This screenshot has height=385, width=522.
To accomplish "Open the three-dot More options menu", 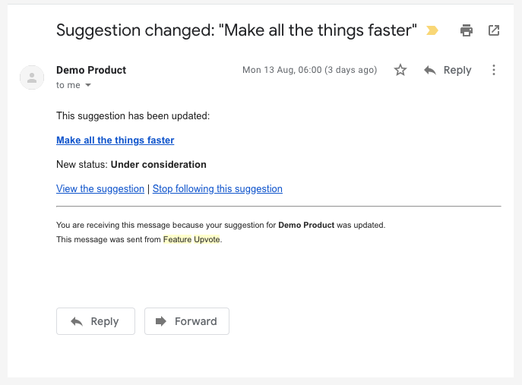I will pos(494,70).
